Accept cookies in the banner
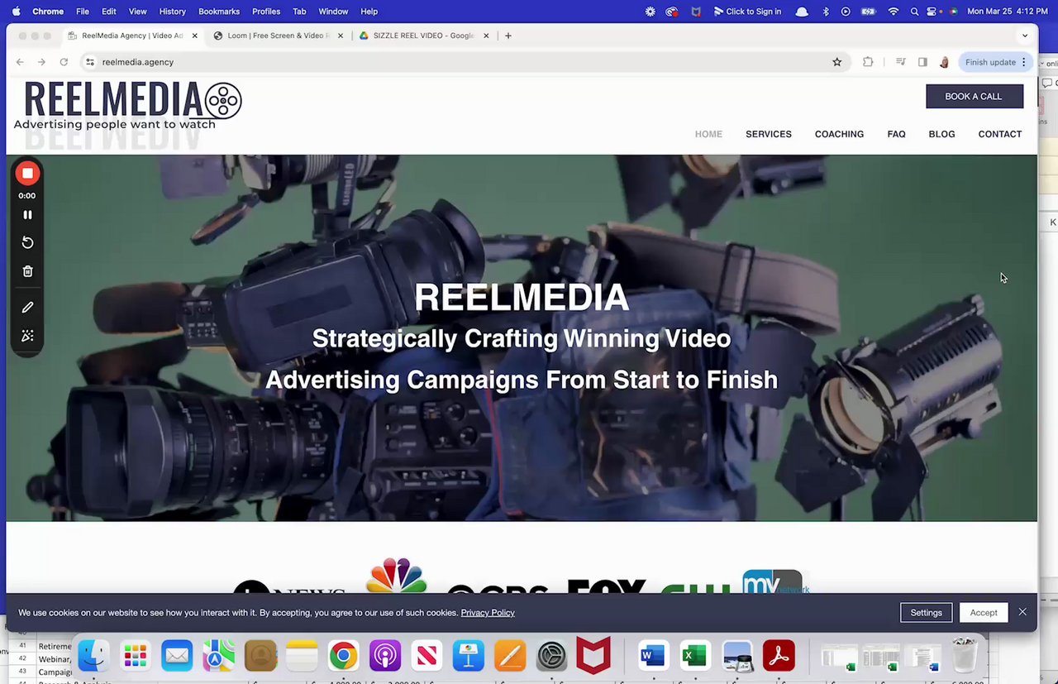 coord(984,613)
